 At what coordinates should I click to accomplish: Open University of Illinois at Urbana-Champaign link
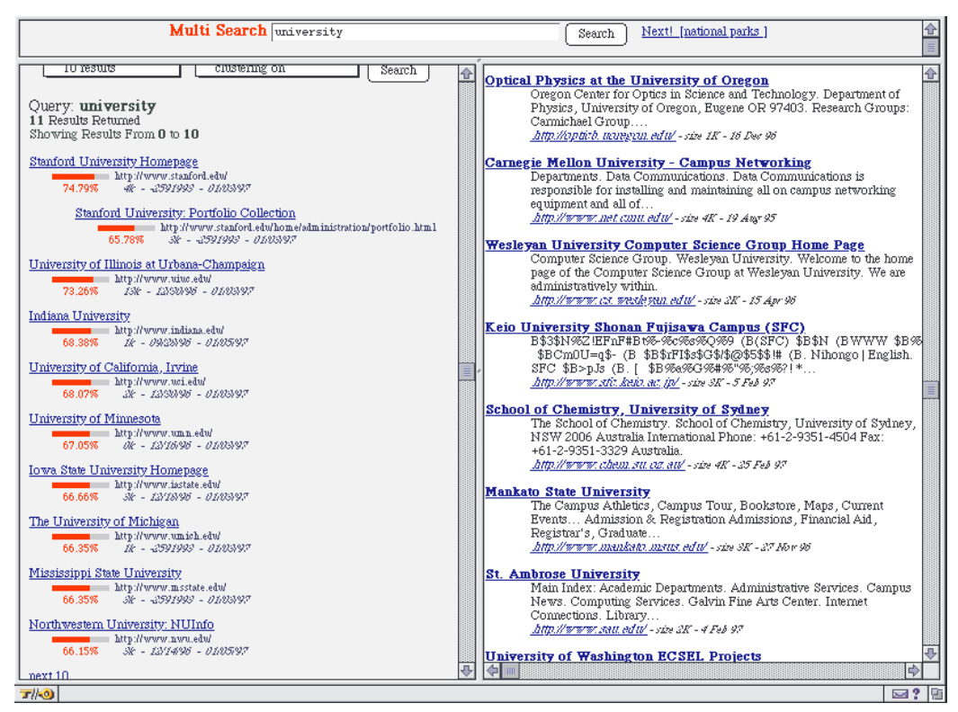[x=147, y=263]
